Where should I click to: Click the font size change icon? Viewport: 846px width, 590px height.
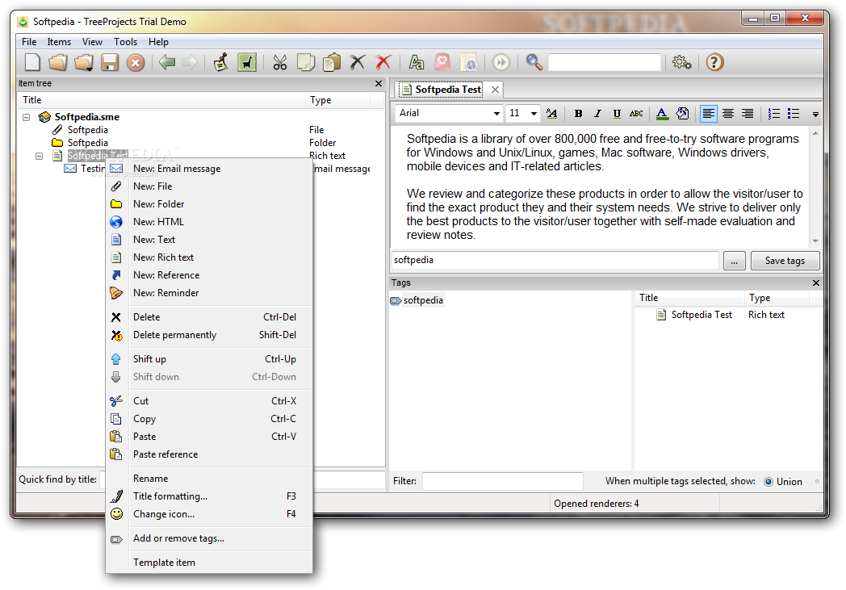pos(551,113)
